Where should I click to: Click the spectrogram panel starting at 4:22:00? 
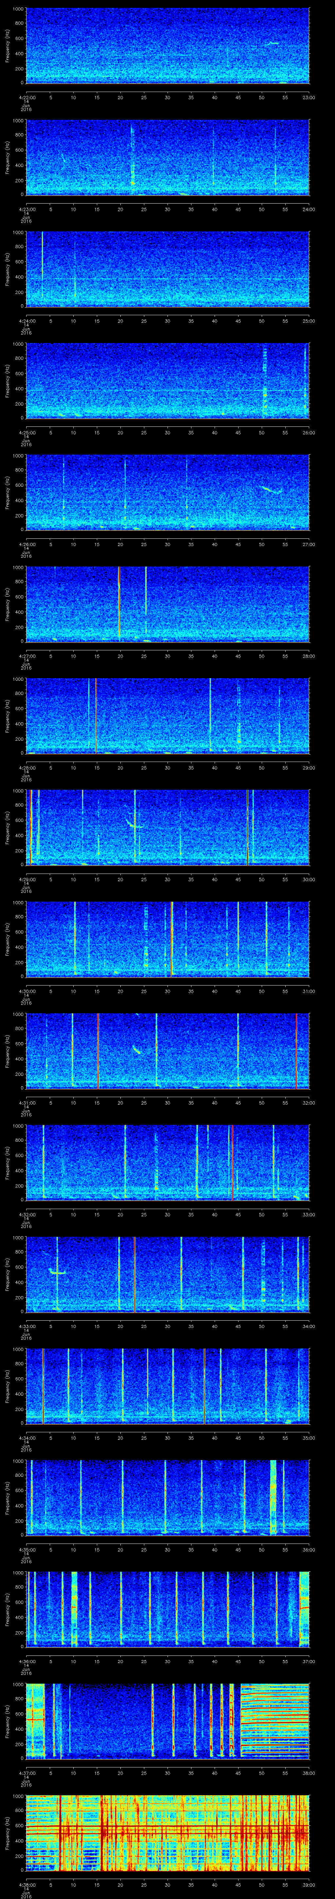168,46
